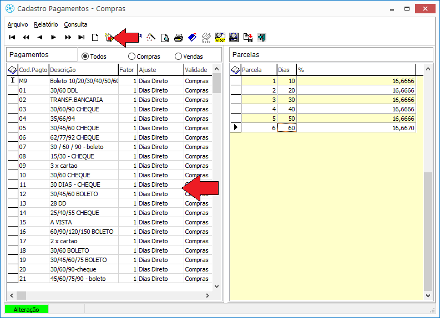Viewport: 440px width, 318px height.
Task: Click the Fator column header
Action: (128, 70)
